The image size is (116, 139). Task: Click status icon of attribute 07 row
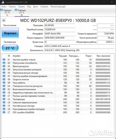tap(4, 76)
